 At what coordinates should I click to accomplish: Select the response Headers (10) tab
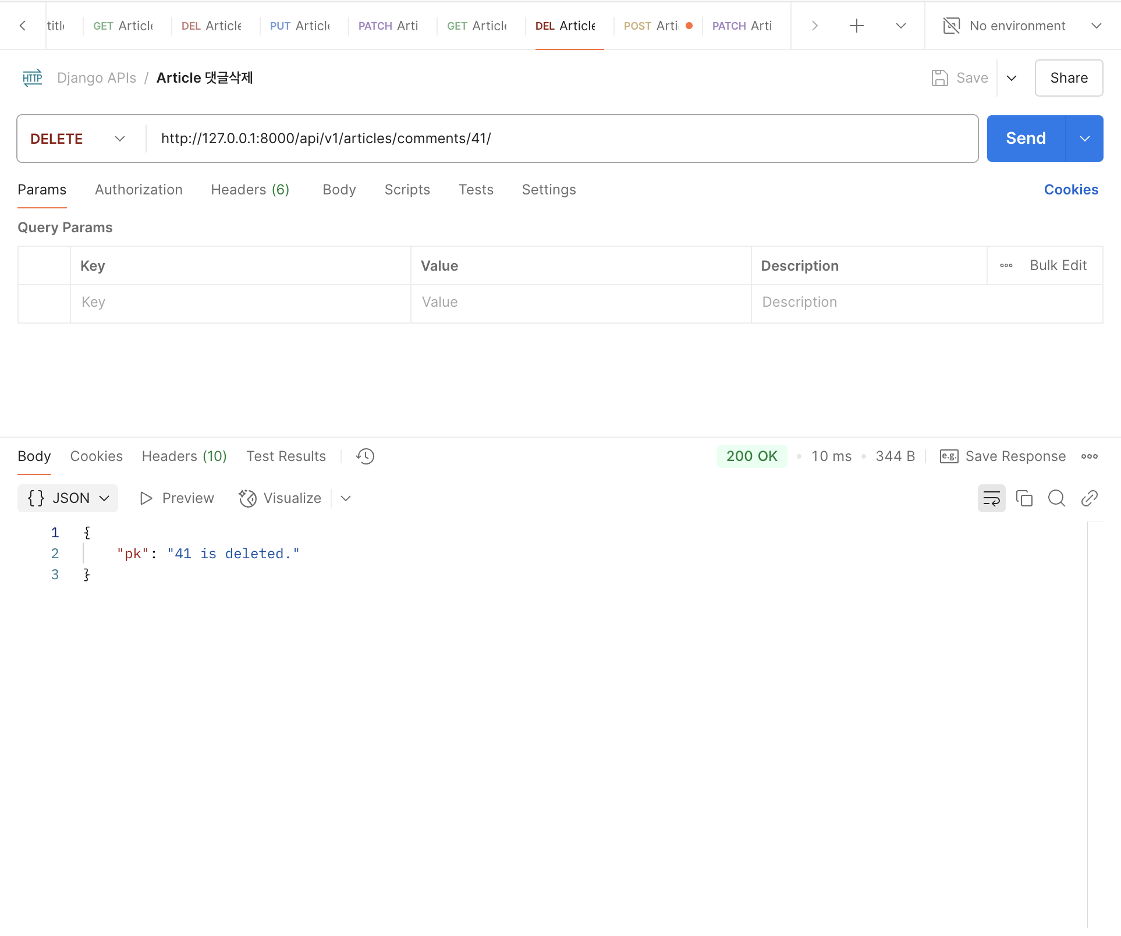click(x=184, y=456)
